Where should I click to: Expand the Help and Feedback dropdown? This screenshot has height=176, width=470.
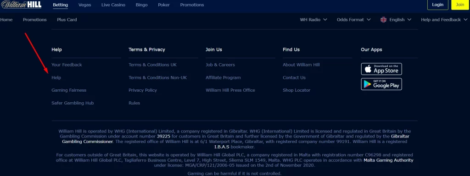(x=444, y=19)
